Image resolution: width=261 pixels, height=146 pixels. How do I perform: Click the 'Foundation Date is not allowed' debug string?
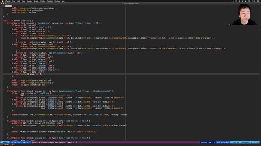pyautogui.click(x=181, y=38)
